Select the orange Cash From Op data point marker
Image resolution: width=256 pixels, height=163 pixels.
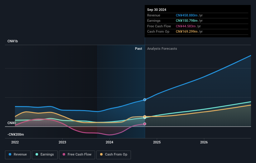click(x=145, y=117)
